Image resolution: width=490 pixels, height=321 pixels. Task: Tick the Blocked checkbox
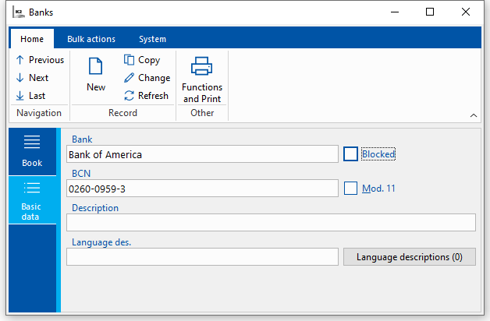click(350, 154)
